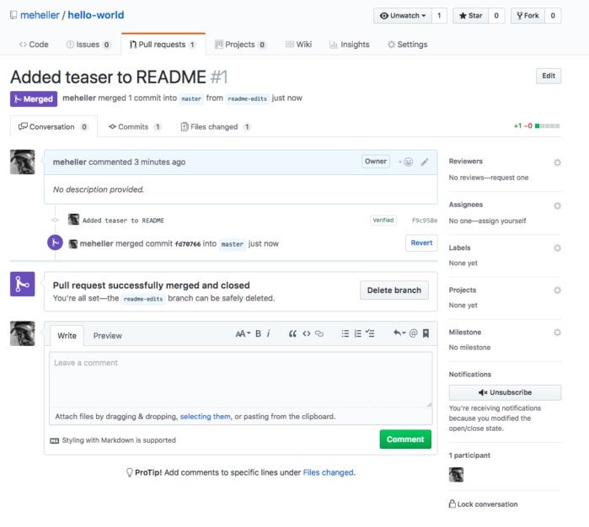Click the readme-edits branch label in header
Viewport: 589px width, 527px height.
[247, 98]
